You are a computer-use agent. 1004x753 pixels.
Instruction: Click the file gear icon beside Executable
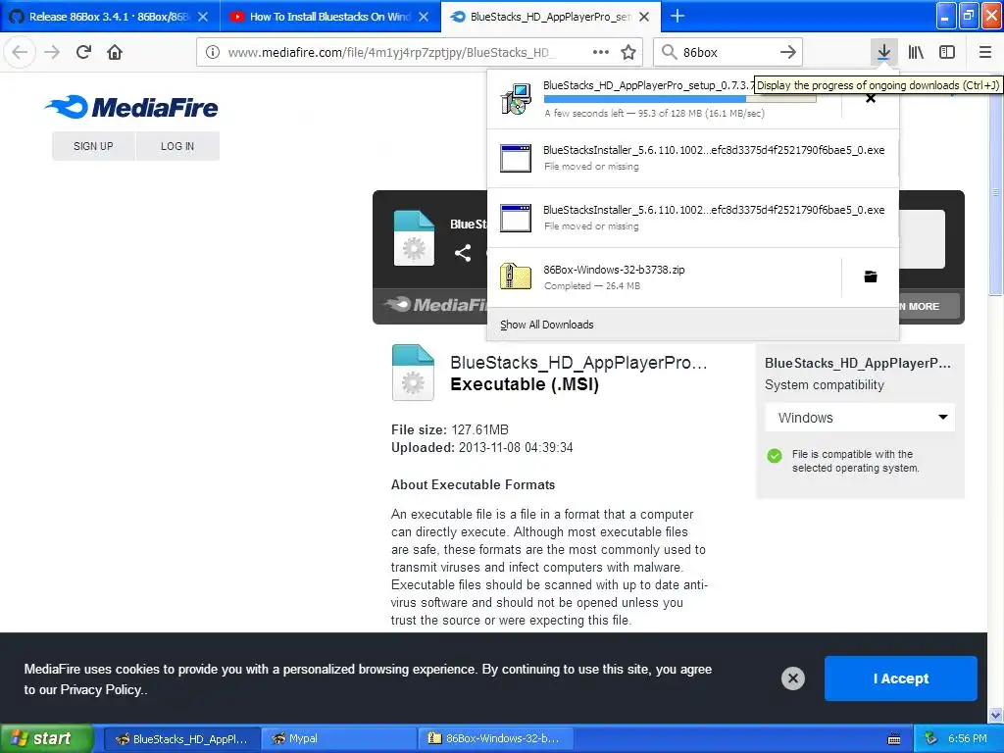pyautogui.click(x=413, y=373)
